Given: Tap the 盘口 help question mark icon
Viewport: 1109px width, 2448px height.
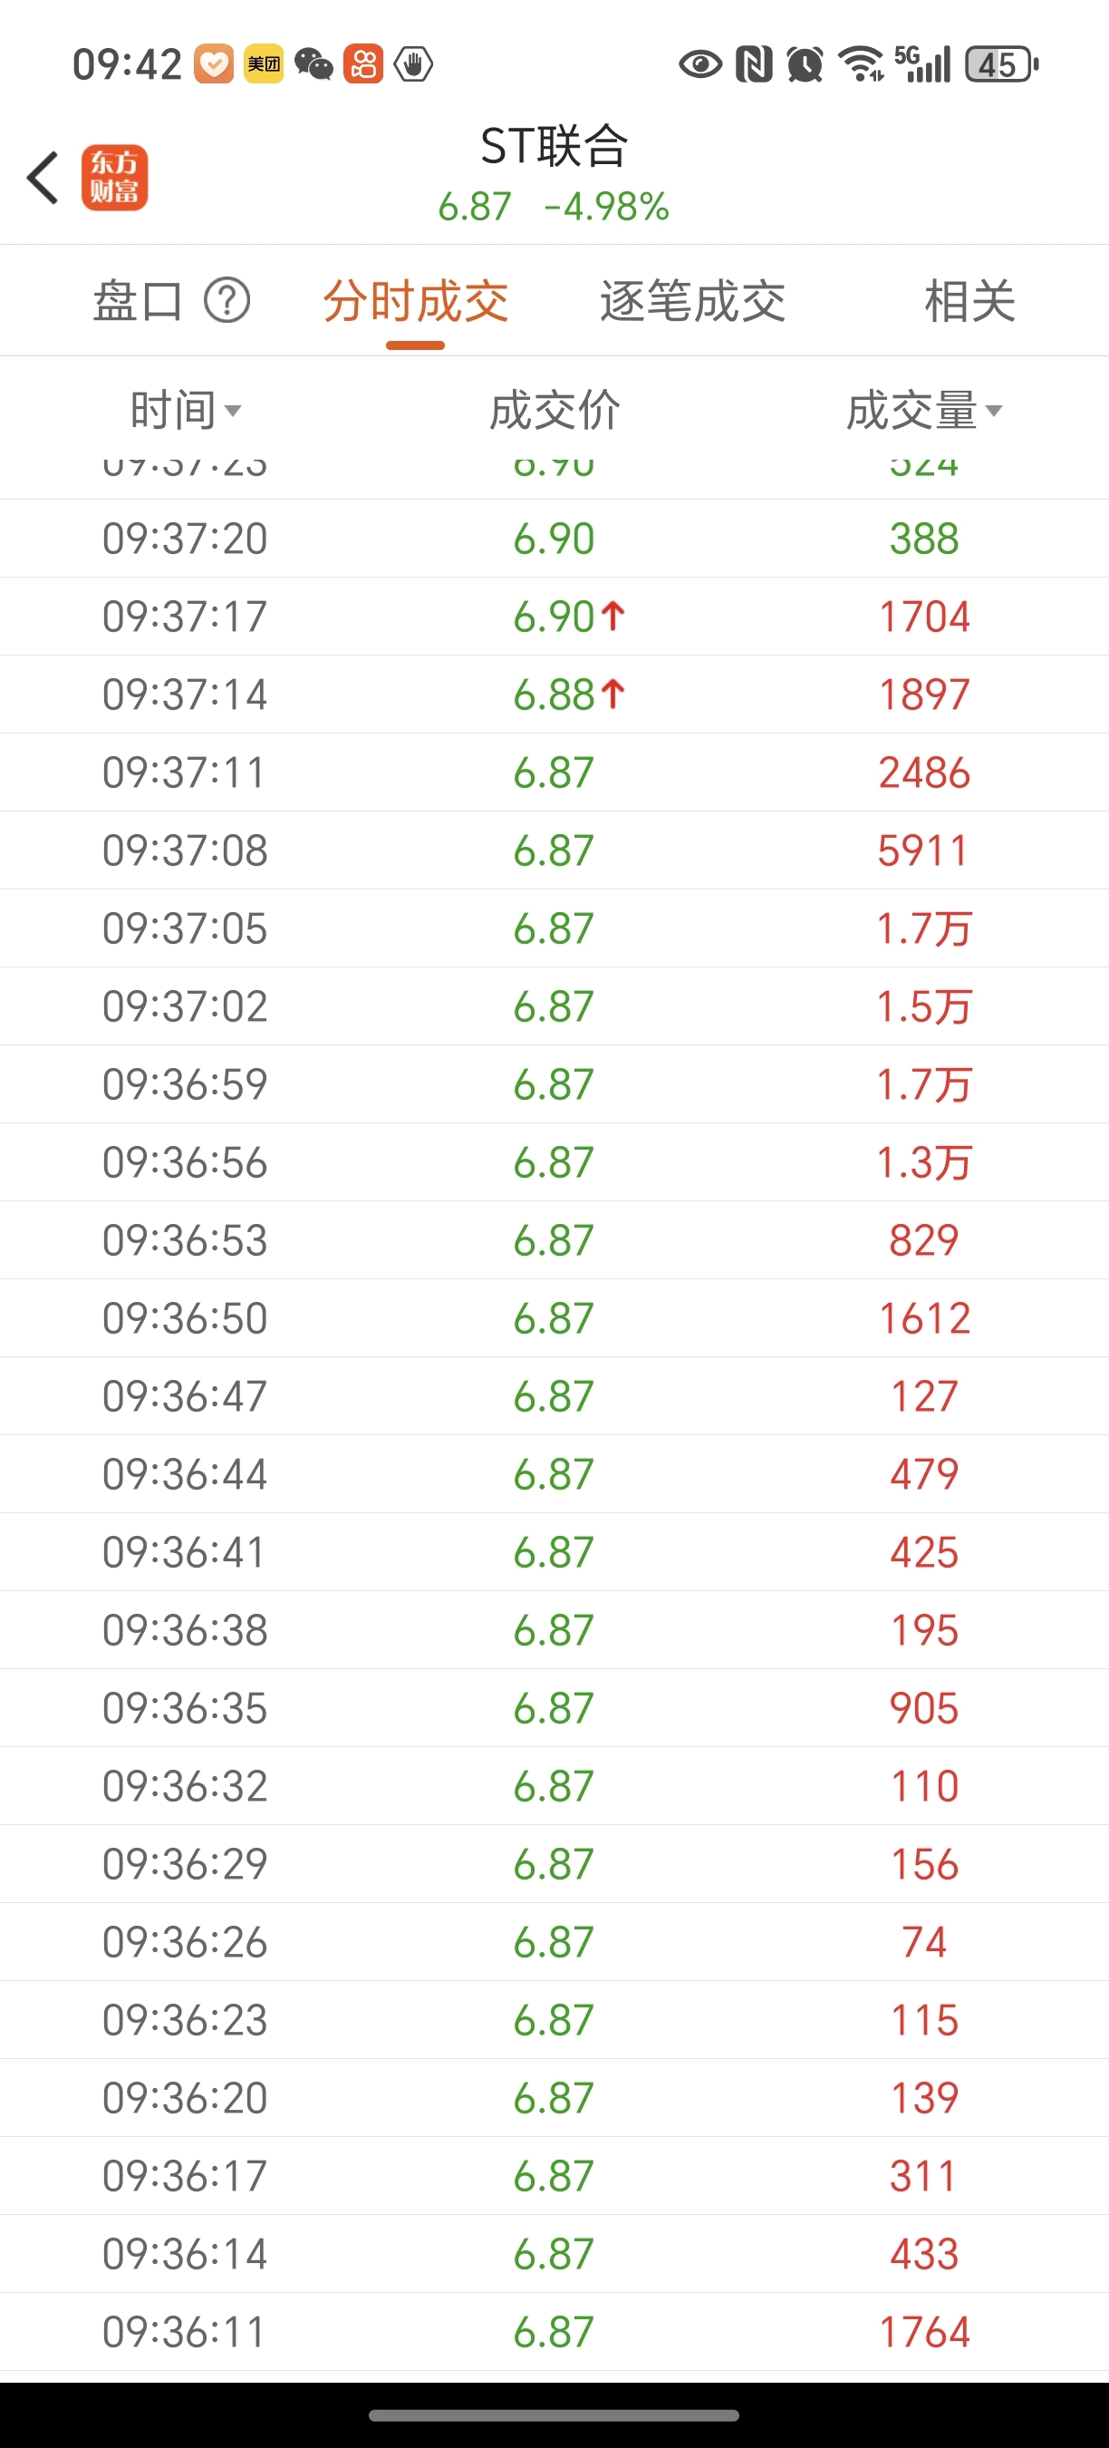Looking at the screenshot, I should [227, 301].
